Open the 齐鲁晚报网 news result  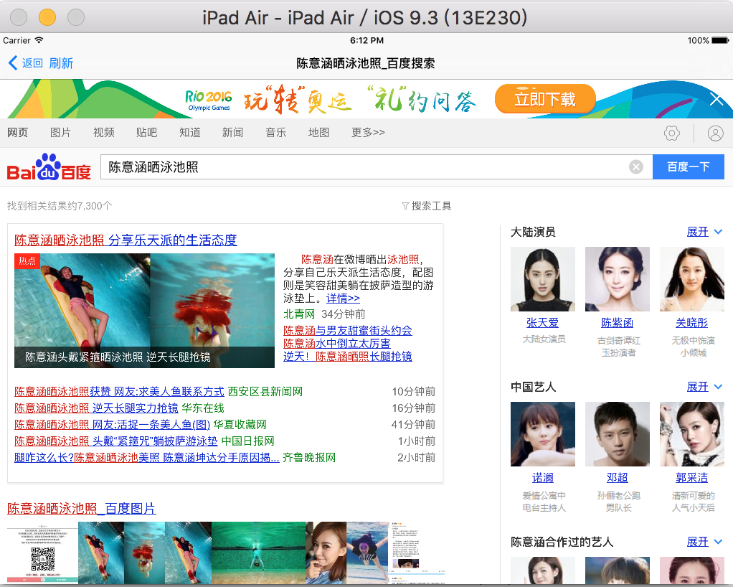point(147,457)
